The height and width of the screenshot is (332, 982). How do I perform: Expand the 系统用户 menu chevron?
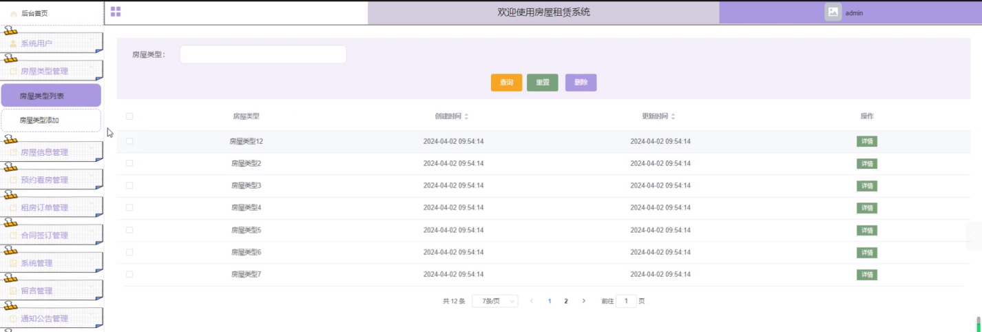[92, 39]
